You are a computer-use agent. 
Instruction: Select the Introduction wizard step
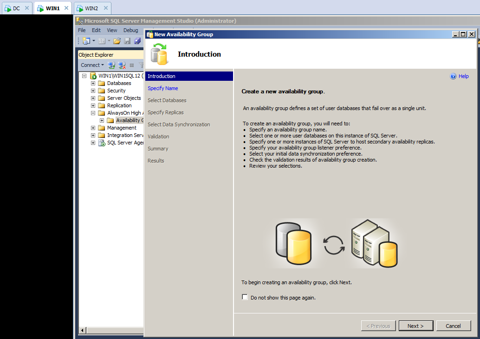coord(189,76)
